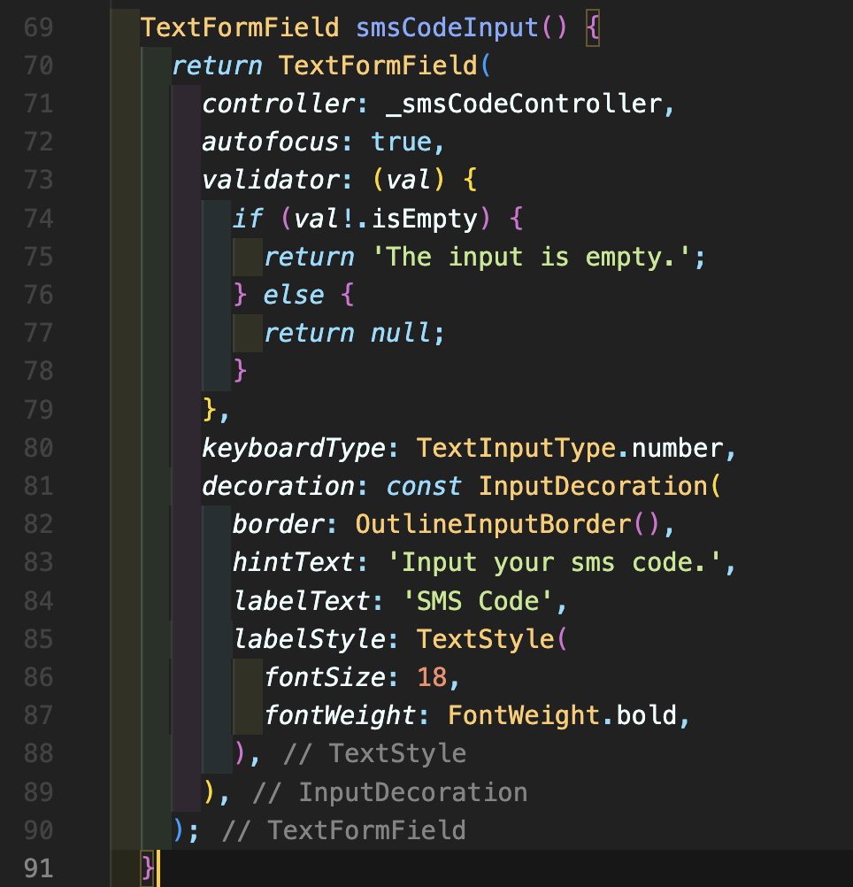The image size is (853, 887).
Task: Click the const keyword on line 81
Action: pos(424,487)
